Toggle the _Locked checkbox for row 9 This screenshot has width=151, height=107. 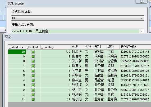click(33, 56)
